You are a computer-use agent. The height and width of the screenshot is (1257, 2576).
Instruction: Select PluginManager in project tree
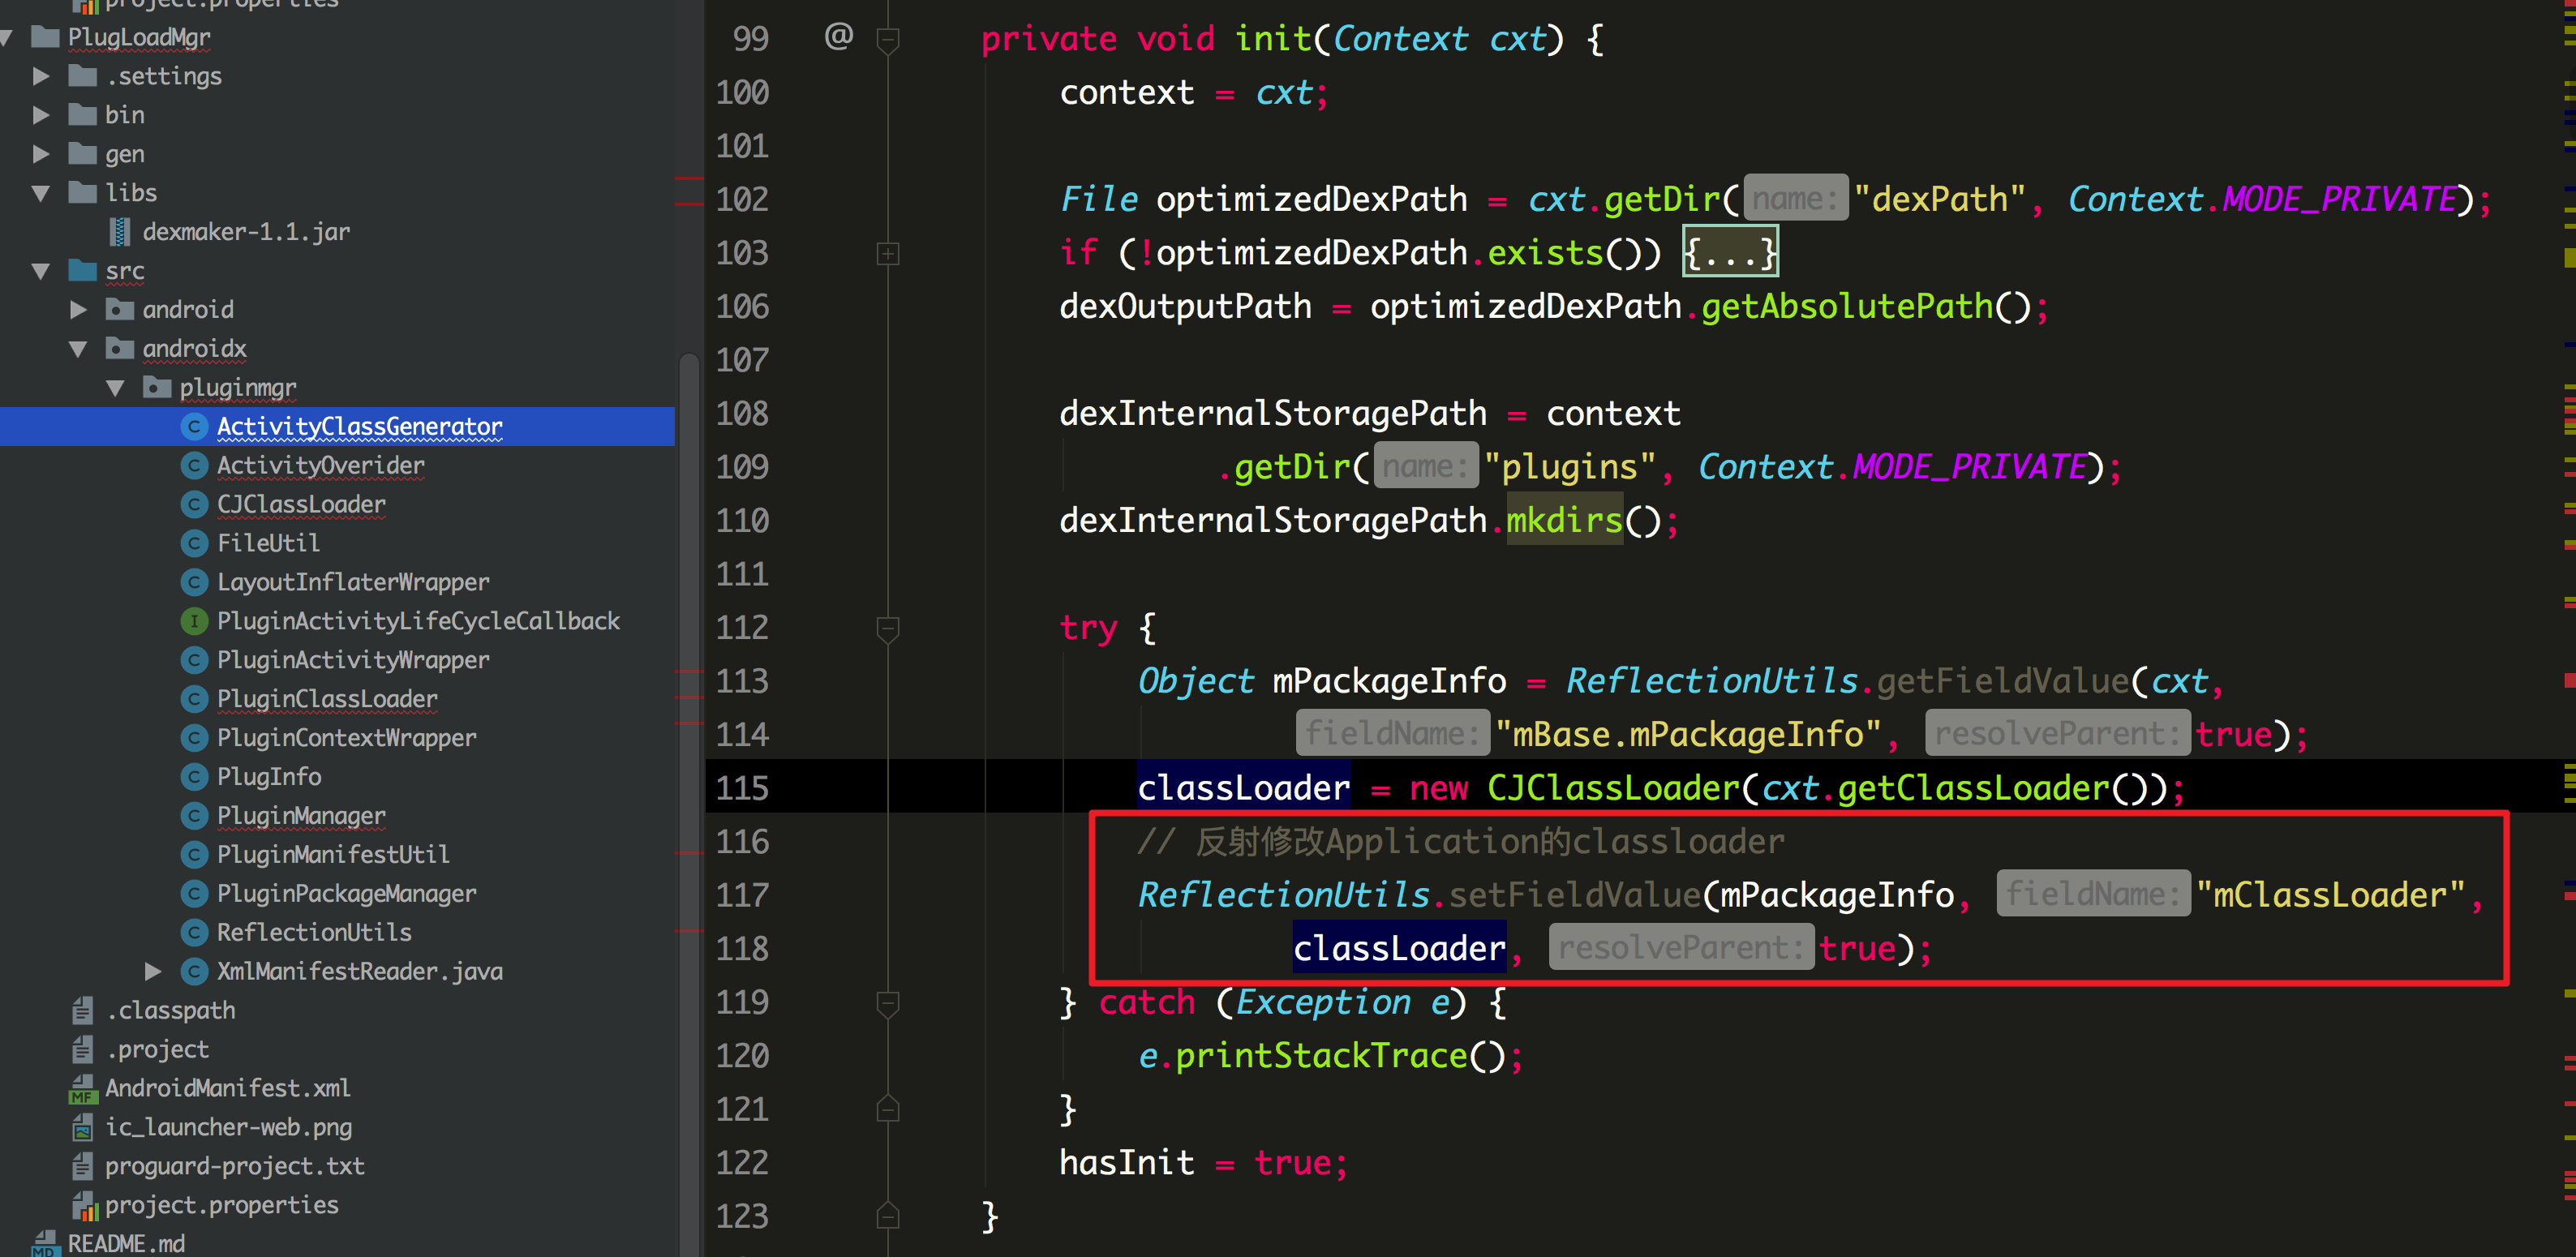[301, 815]
